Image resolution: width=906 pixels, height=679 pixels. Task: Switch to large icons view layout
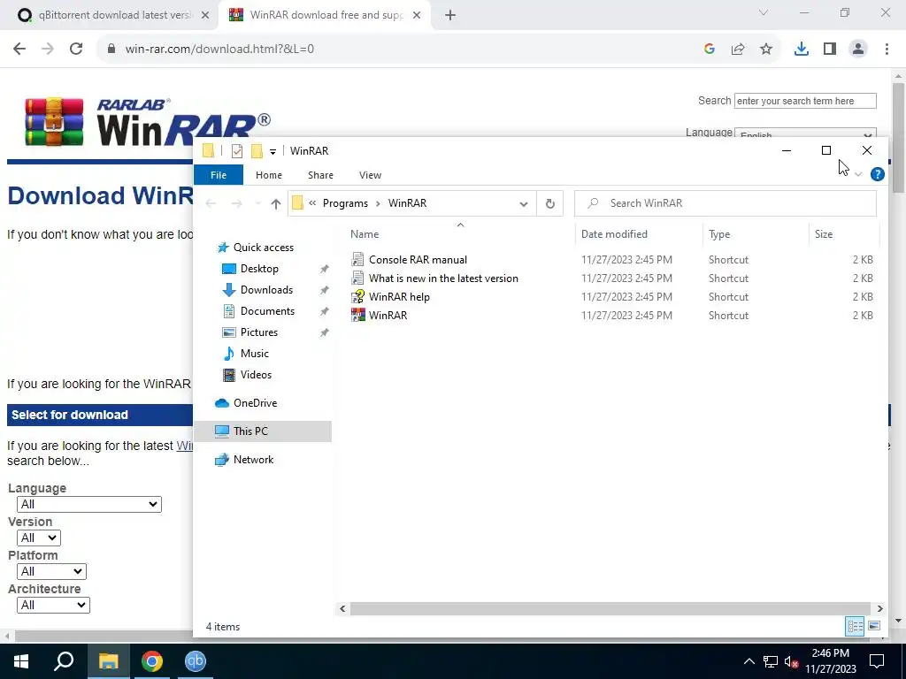(874, 626)
